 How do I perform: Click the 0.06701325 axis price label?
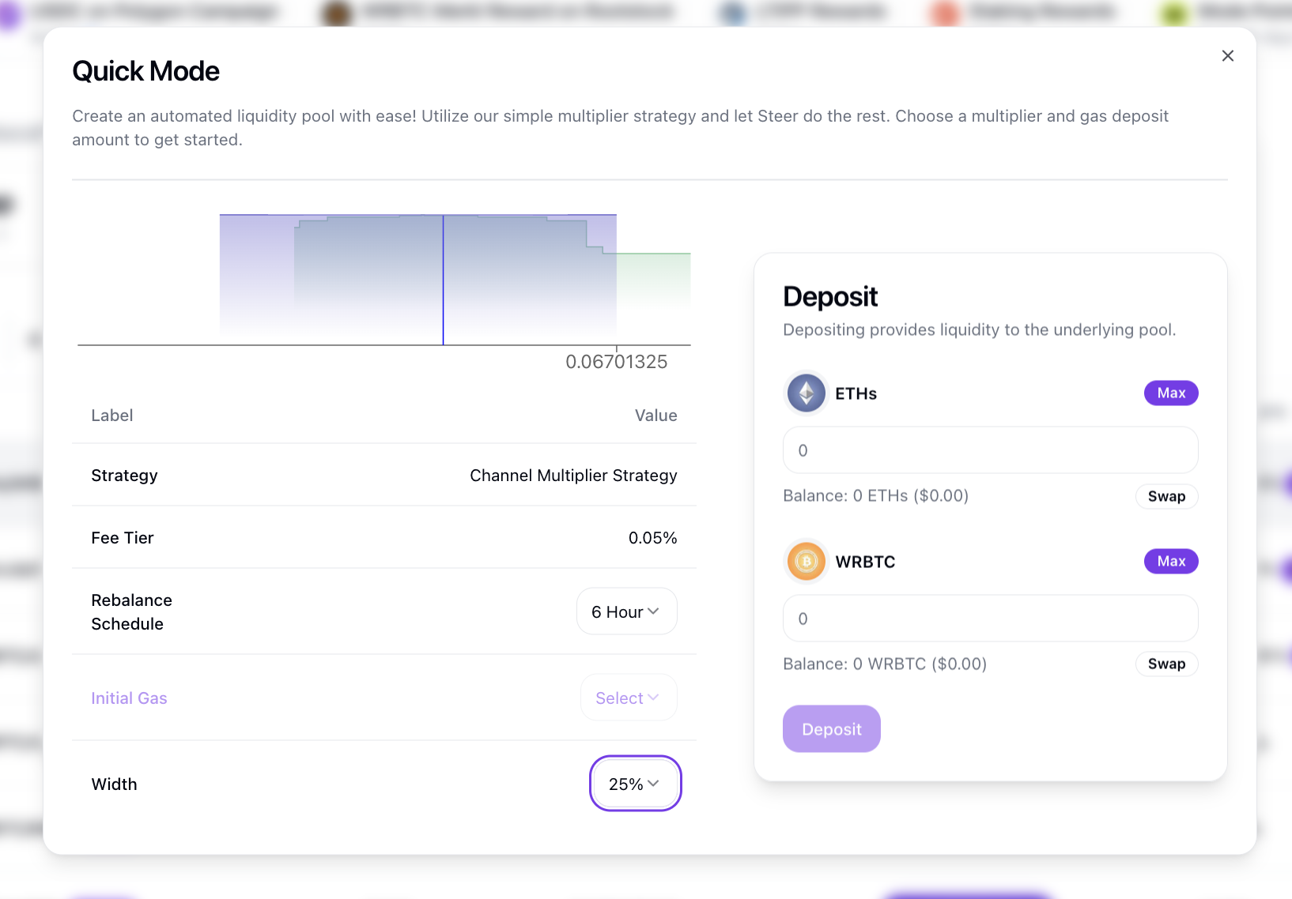pyautogui.click(x=617, y=362)
